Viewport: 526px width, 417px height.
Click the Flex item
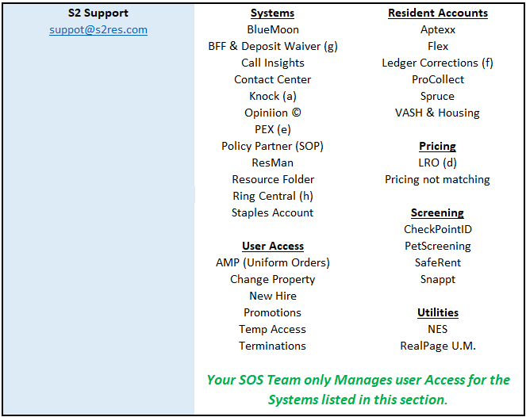pyautogui.click(x=438, y=46)
